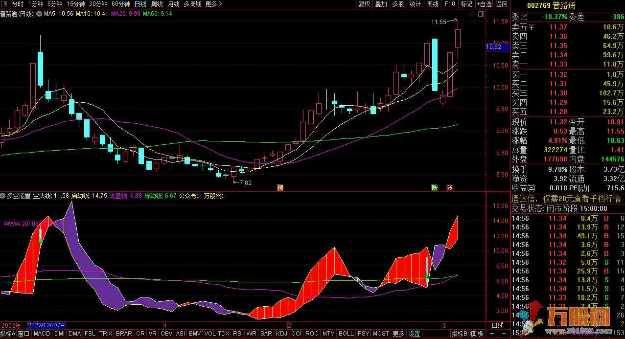Switch indicator to CCI
Image resolution: width=625 pixels, height=339 pixels.
[296, 334]
